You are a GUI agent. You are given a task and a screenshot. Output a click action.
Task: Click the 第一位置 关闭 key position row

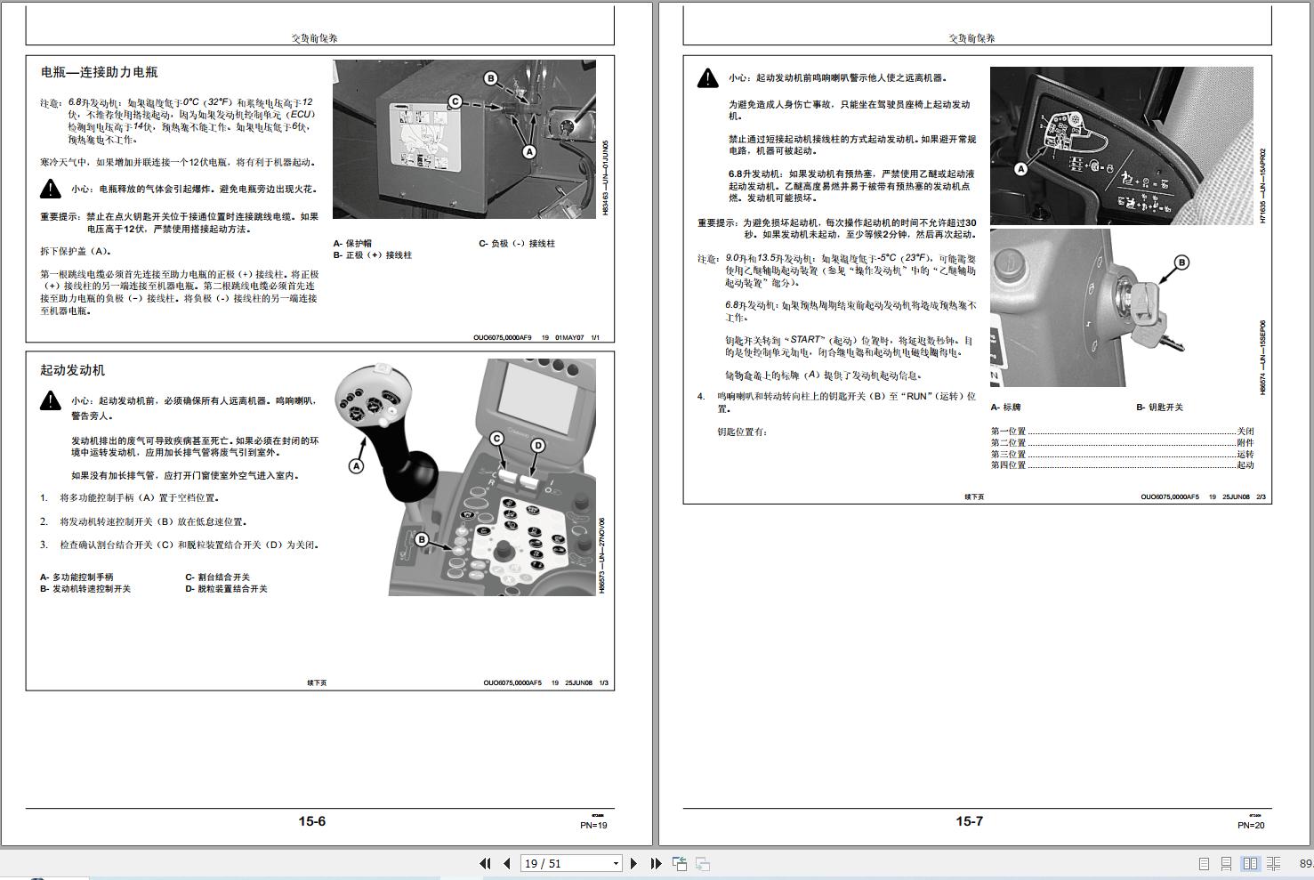[x=1122, y=431]
